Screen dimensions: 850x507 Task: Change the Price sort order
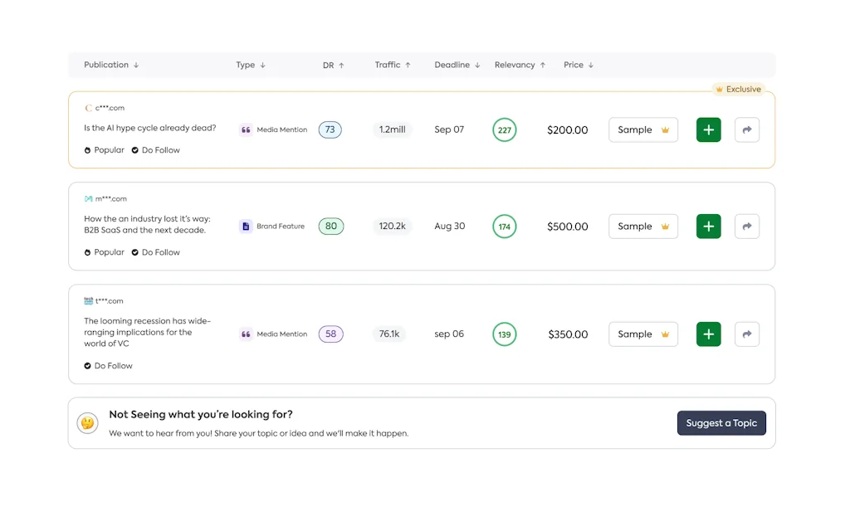click(x=593, y=65)
